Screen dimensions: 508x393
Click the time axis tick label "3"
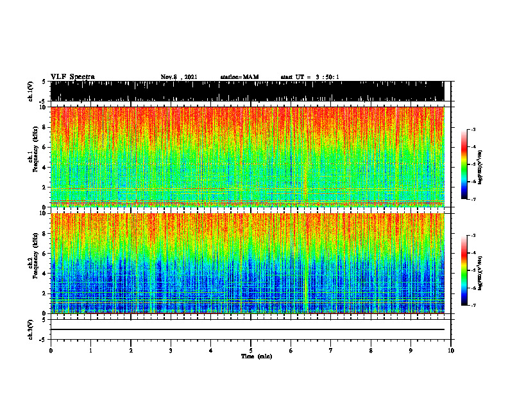coord(171,351)
